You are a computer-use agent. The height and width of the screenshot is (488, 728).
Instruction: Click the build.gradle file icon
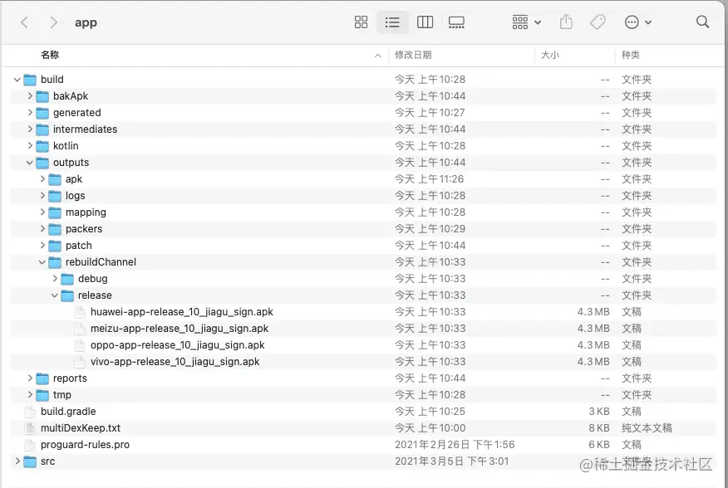(30, 412)
